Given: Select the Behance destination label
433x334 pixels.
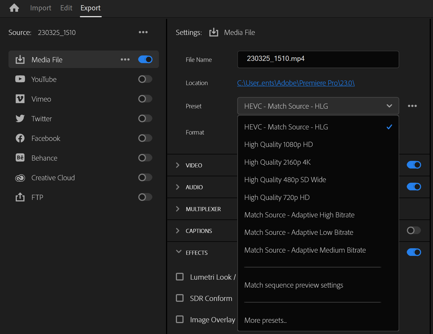Looking at the screenshot, I should click(44, 158).
